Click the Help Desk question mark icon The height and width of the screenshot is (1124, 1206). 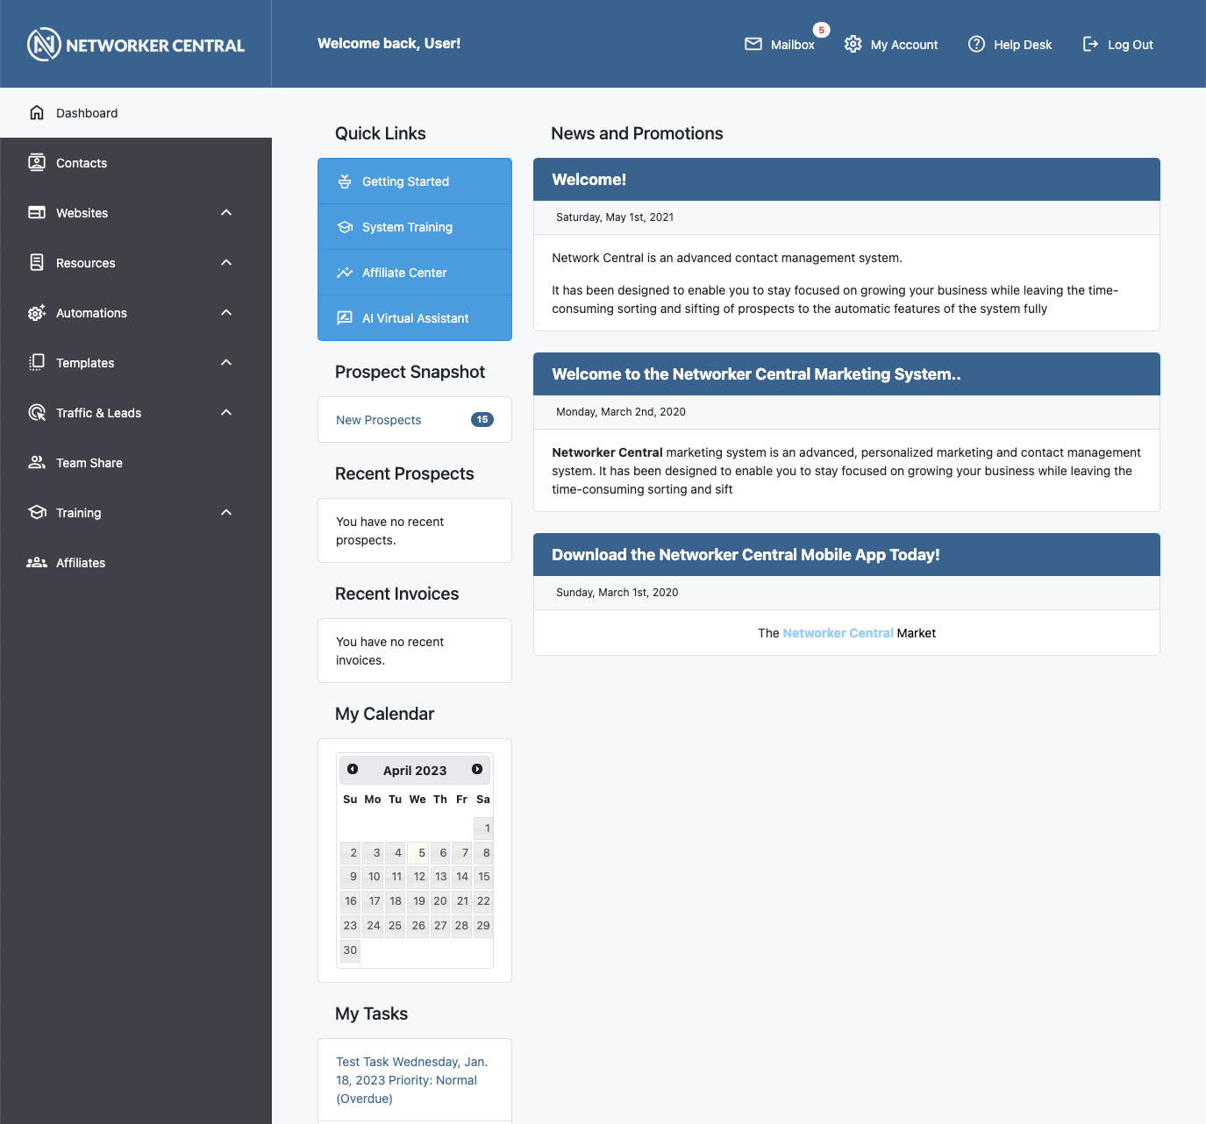pos(976,44)
